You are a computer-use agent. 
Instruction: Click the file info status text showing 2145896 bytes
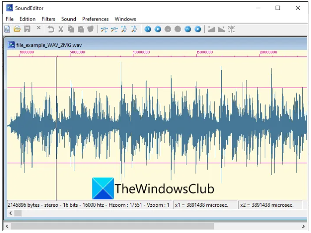[x=89, y=205]
